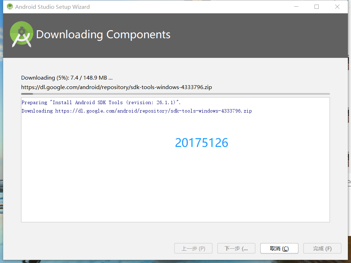
Task: Maximize the Setup Wizard window
Action: tap(317, 7)
